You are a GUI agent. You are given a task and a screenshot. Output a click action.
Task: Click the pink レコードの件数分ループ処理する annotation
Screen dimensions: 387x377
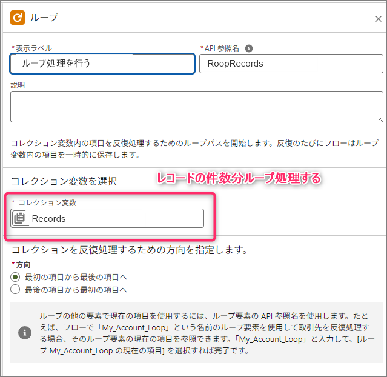coord(238,179)
